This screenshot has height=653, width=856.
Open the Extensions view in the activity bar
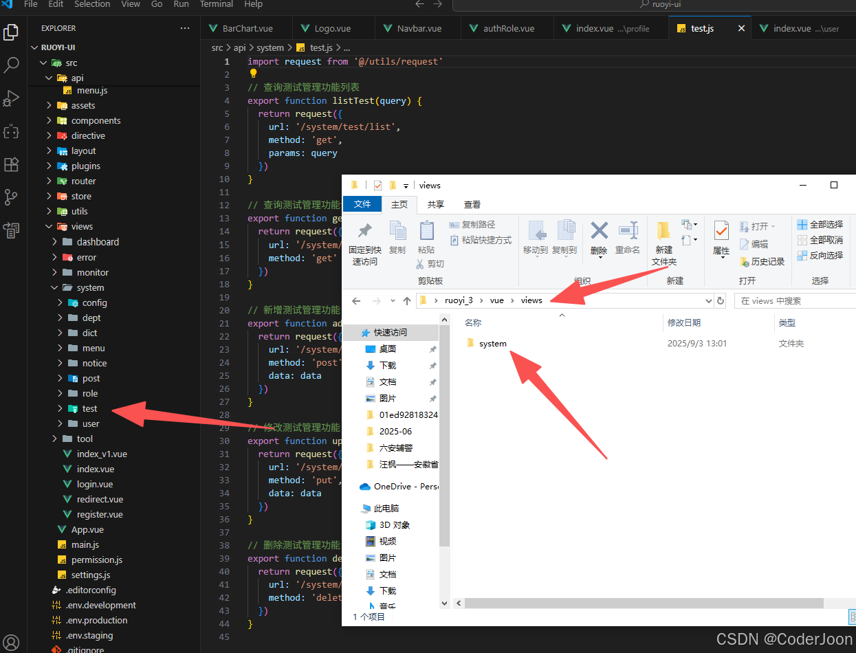[x=11, y=164]
